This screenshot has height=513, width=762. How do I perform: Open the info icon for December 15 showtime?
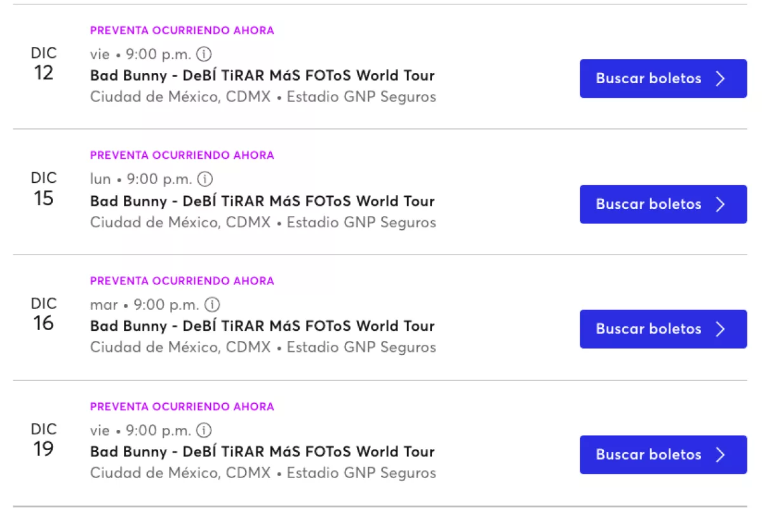(x=204, y=179)
